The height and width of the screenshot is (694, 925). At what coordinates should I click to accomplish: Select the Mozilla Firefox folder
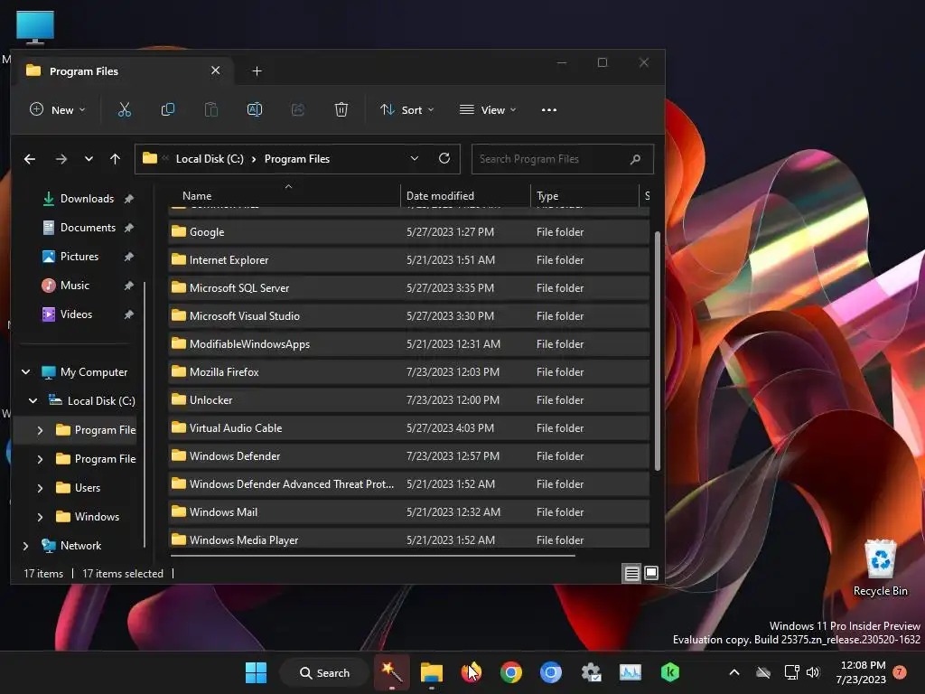coord(409,371)
